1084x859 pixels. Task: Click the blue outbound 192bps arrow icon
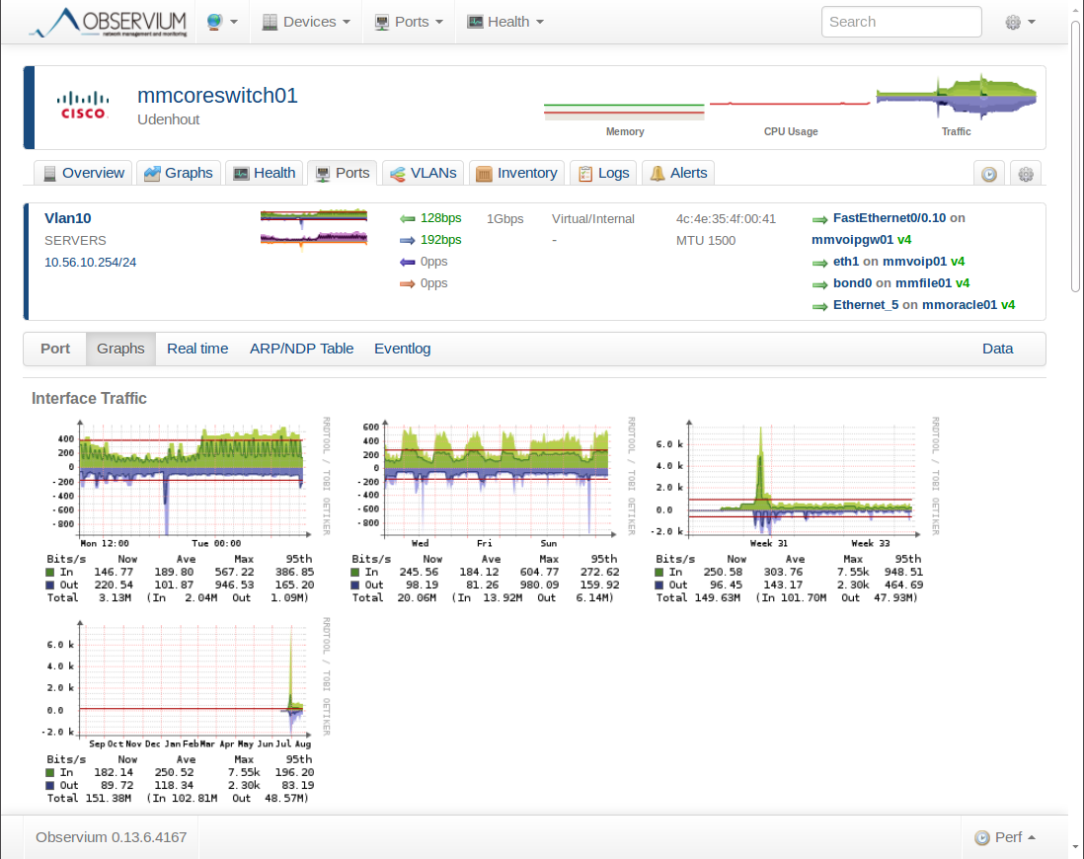pyautogui.click(x=407, y=240)
